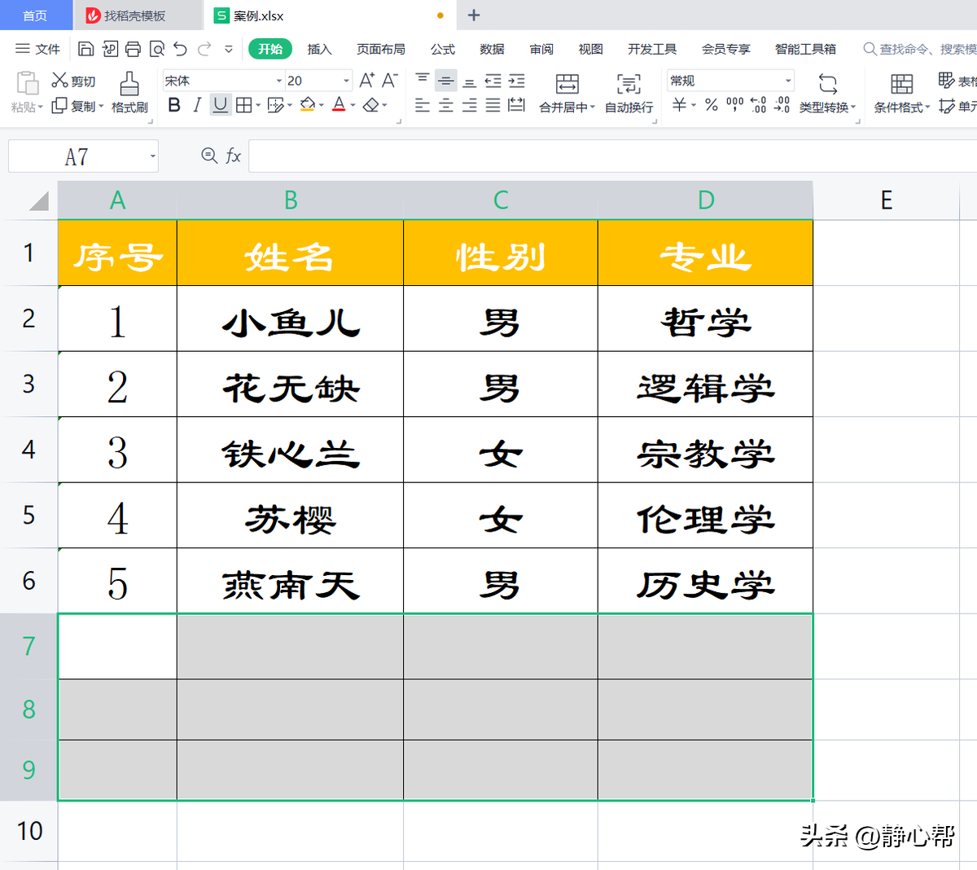Viewport: 977px width, 870px height.
Task: Click the Save icon in quick access toolbar
Action: point(85,49)
